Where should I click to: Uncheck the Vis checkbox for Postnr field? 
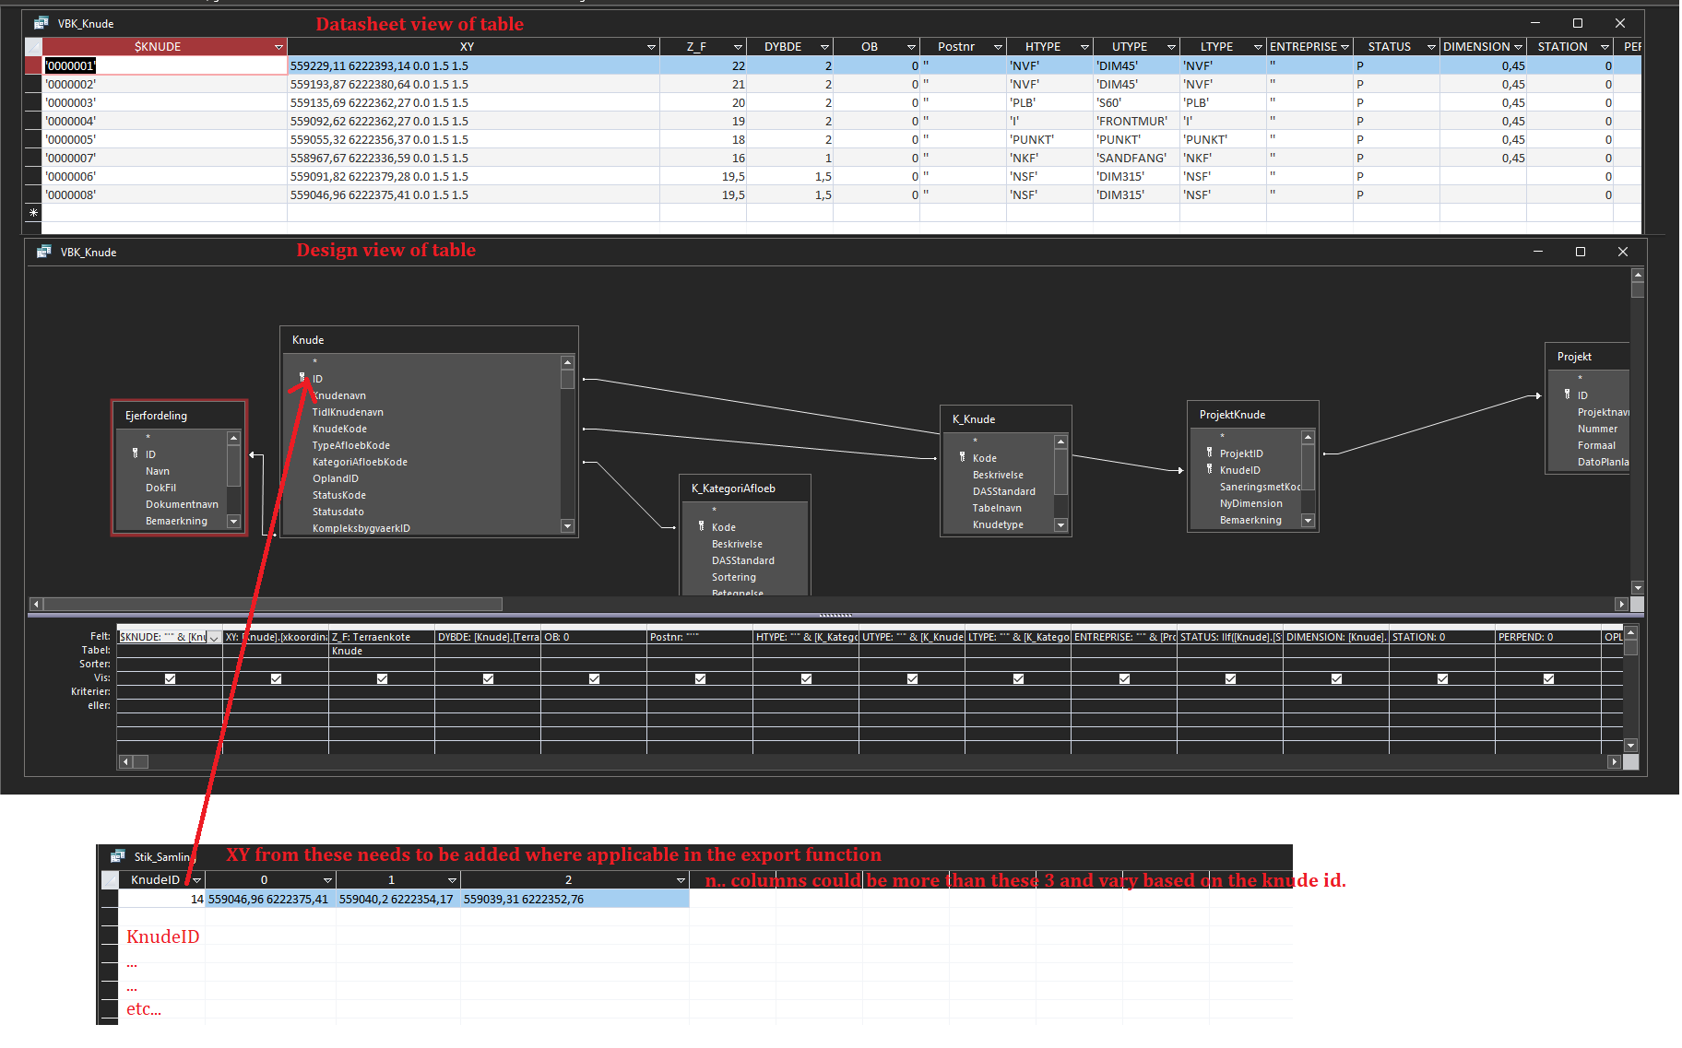(x=700, y=678)
